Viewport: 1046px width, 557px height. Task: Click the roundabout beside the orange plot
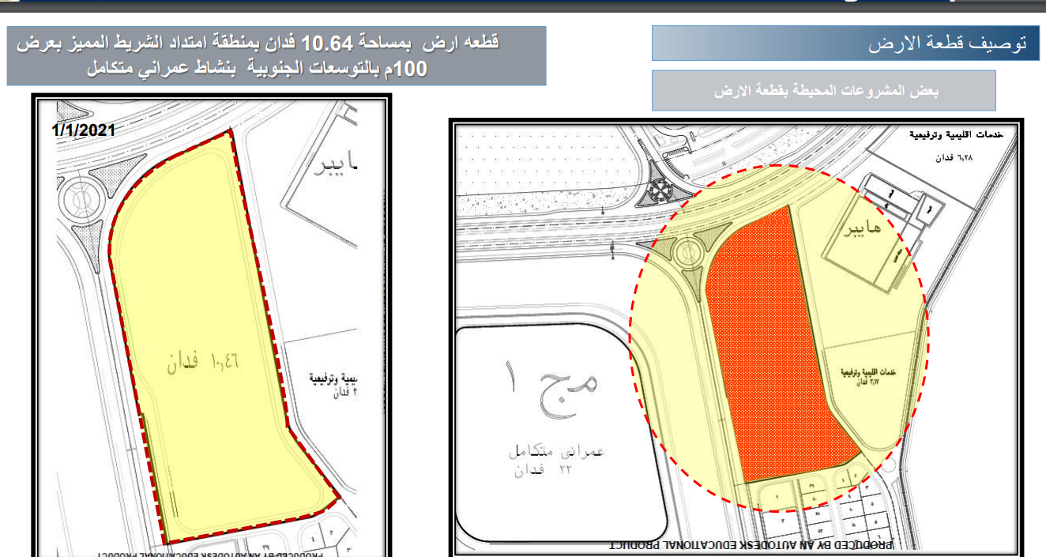(687, 253)
